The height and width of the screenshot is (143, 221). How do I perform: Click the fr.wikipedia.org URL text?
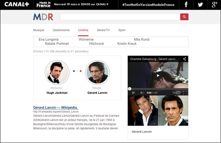click(56, 112)
